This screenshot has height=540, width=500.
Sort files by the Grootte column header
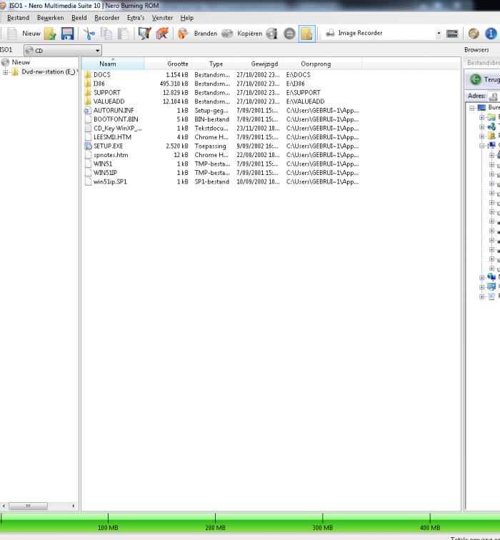tap(177, 64)
